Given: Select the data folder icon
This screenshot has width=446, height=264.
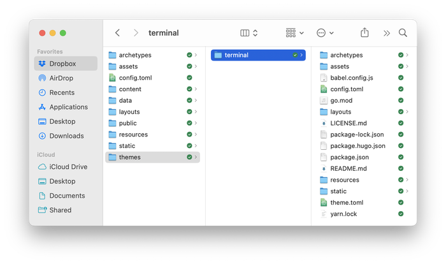Looking at the screenshot, I should [x=112, y=101].
